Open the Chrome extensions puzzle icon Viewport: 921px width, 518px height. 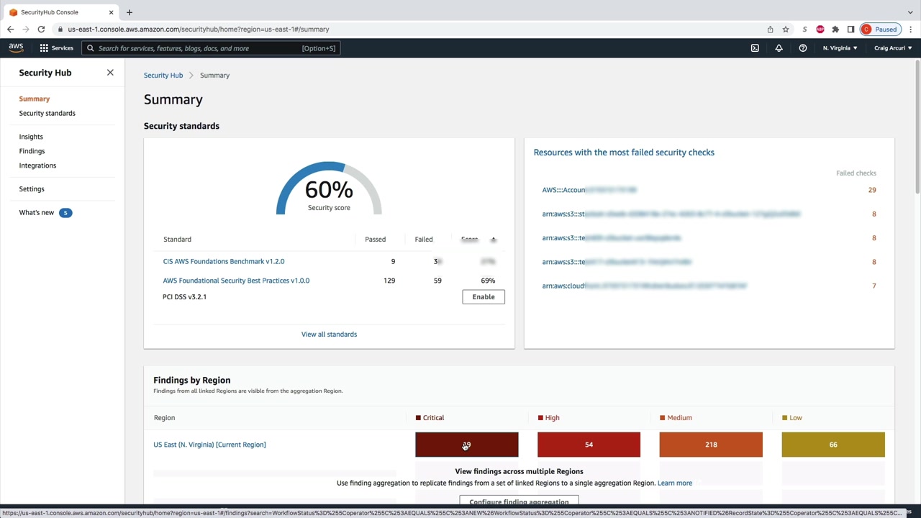click(835, 29)
